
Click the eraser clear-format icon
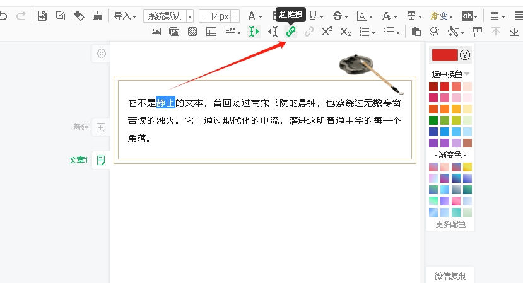point(79,16)
